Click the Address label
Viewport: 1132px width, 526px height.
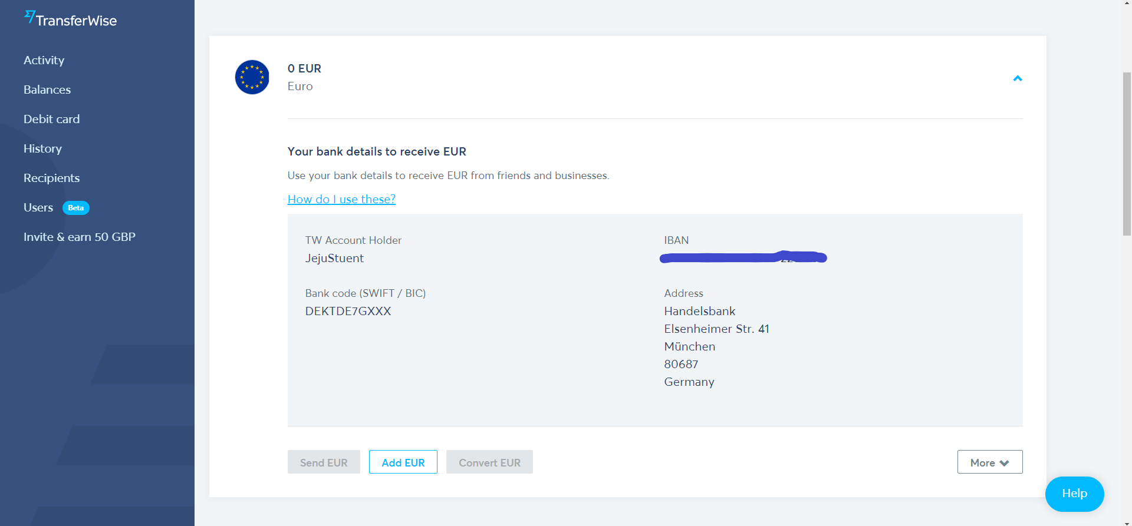[x=684, y=293]
